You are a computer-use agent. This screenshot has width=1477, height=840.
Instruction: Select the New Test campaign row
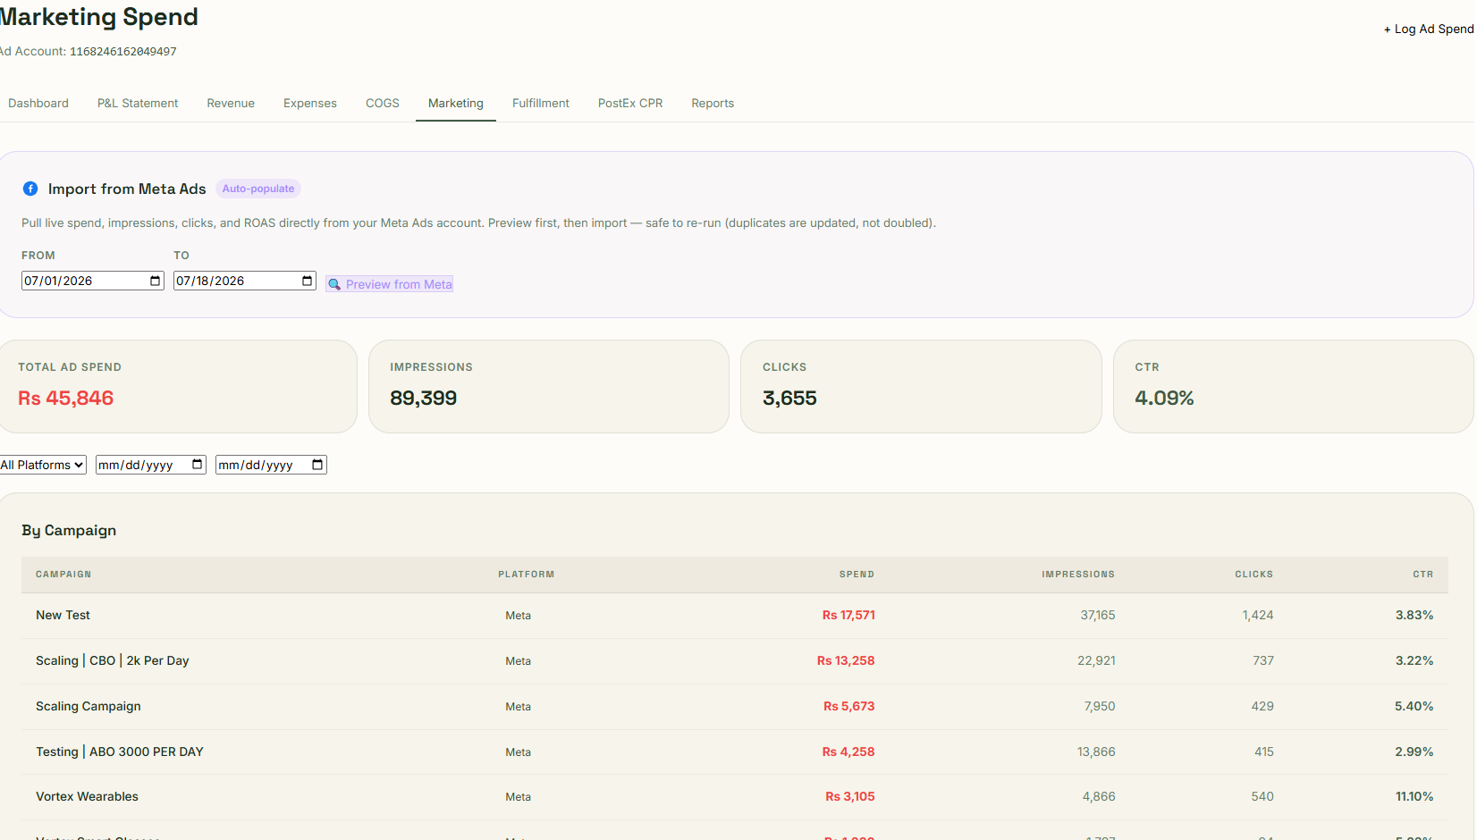coord(735,616)
